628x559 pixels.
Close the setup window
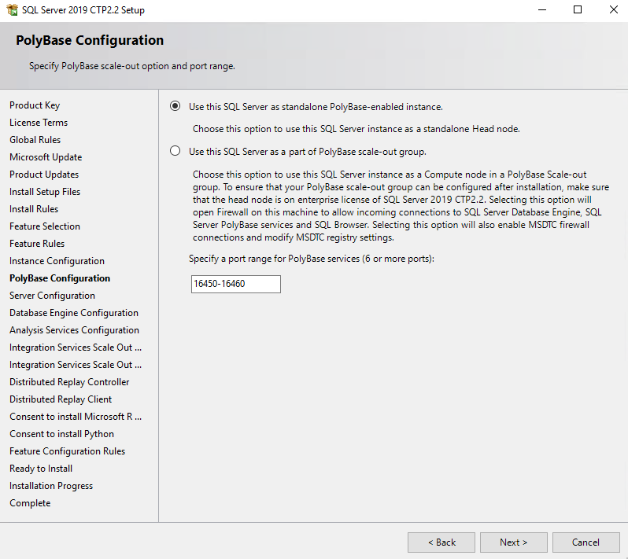[614, 9]
